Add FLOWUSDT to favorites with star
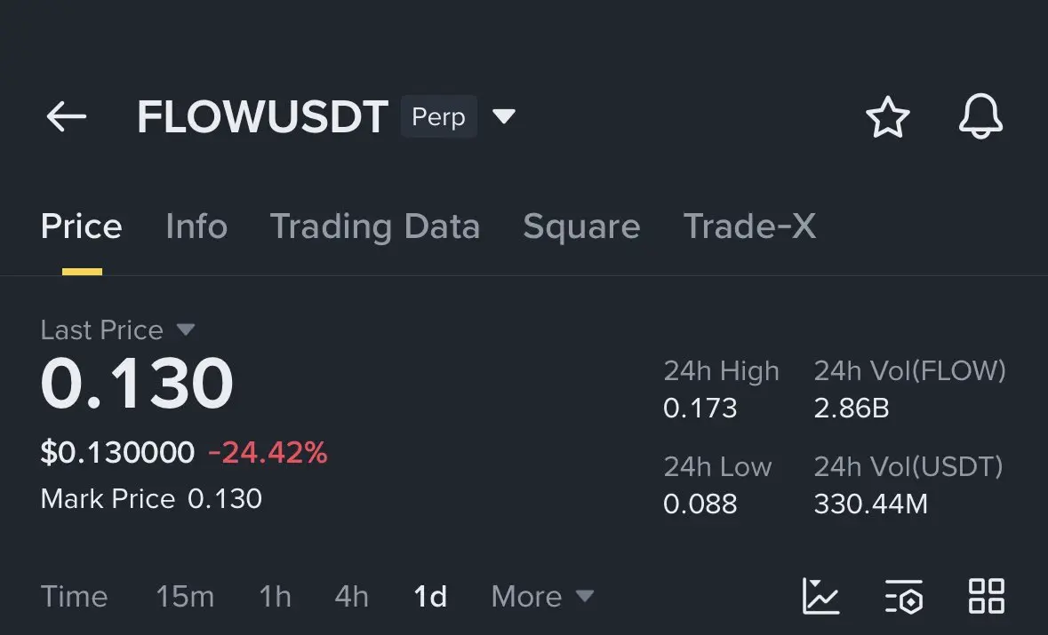The width and height of the screenshot is (1048, 635). pyautogui.click(x=887, y=117)
